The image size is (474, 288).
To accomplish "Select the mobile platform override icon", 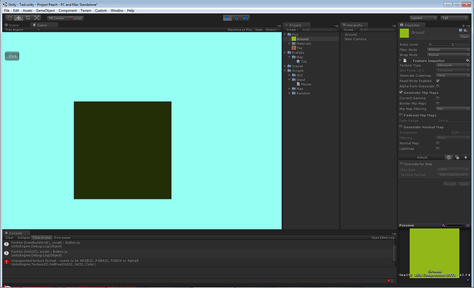I will point(466,157).
